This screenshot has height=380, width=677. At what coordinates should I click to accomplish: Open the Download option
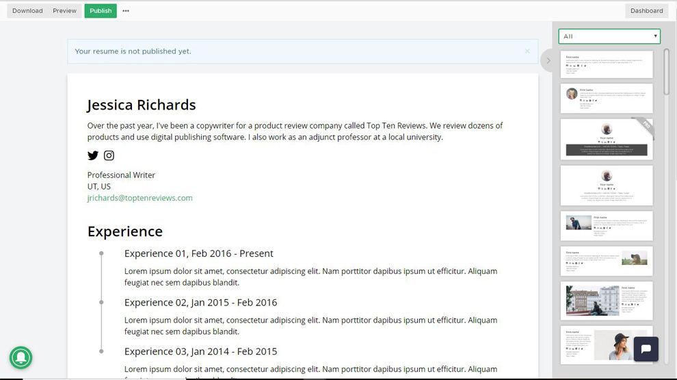[27, 11]
